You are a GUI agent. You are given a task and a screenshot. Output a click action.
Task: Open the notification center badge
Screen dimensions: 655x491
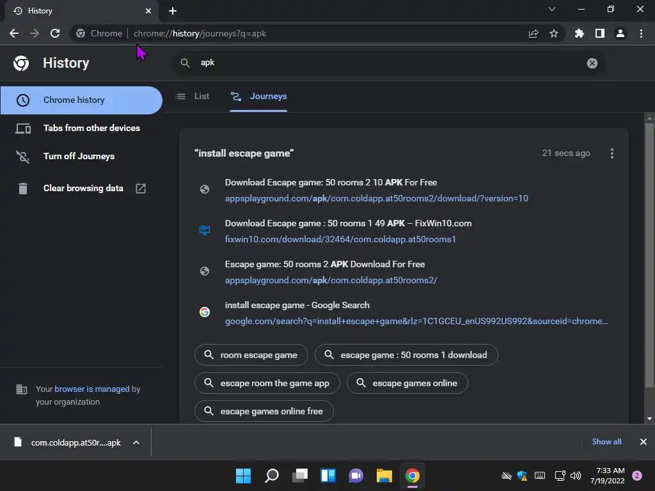[x=637, y=476]
